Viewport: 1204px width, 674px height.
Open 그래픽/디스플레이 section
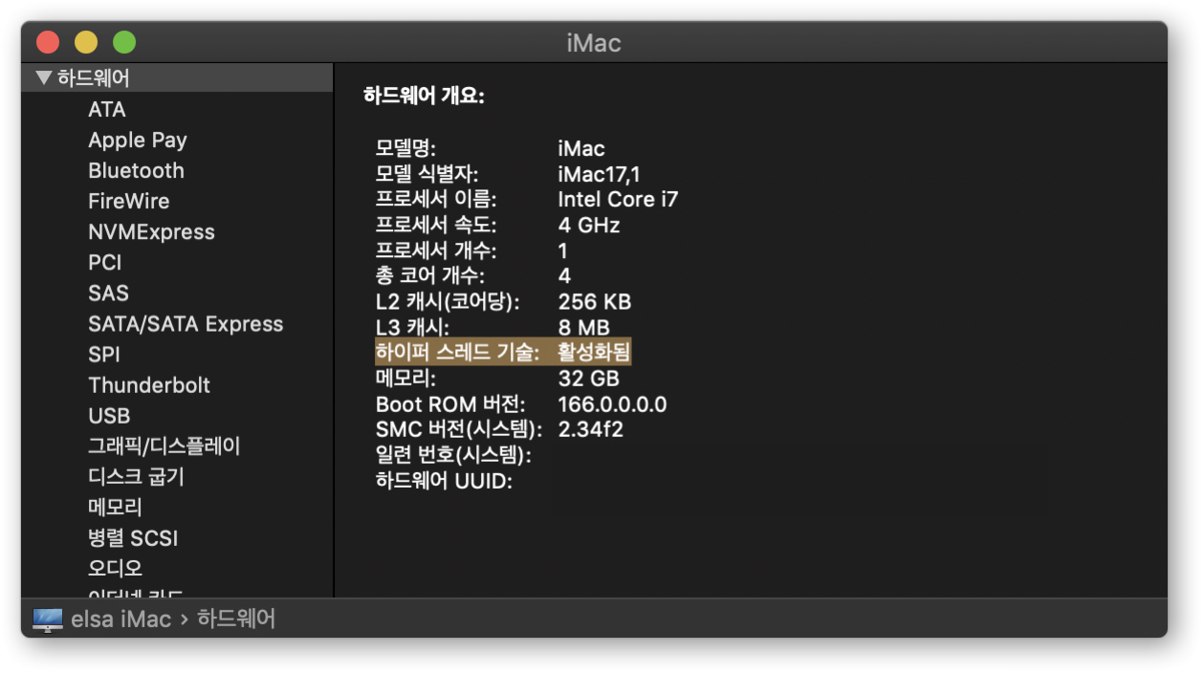coord(164,446)
